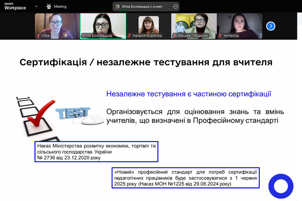Select Юлія Боловацька's video thumbnail
This screenshot has width=302, height=201.
point(103,26)
